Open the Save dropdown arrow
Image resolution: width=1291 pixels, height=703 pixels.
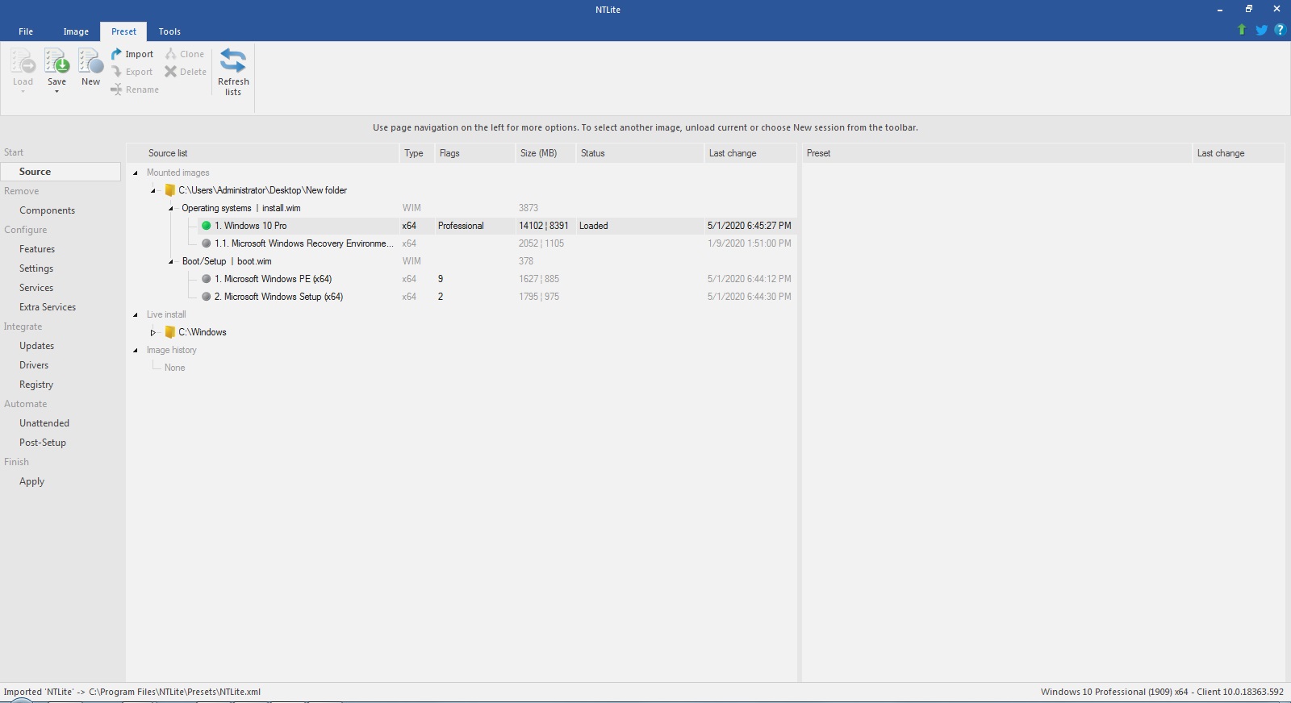[x=56, y=92]
